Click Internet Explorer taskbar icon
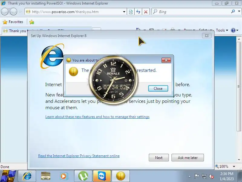This screenshot has height=182, width=242. [27, 176]
